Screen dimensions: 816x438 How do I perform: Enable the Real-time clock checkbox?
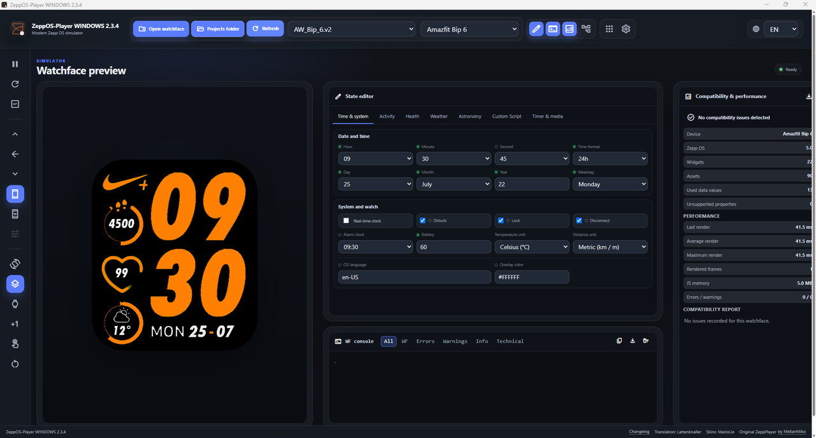[x=346, y=220]
